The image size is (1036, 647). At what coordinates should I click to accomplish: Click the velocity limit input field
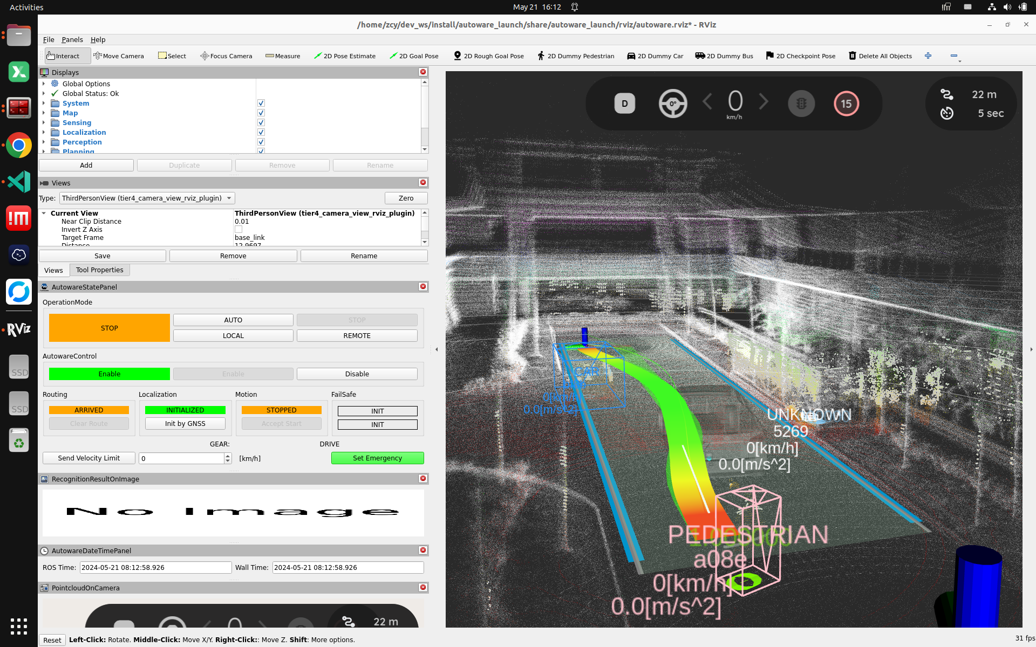181,458
